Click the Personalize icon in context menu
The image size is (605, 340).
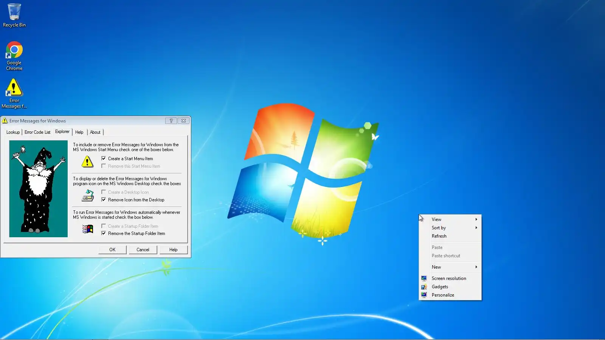click(424, 295)
